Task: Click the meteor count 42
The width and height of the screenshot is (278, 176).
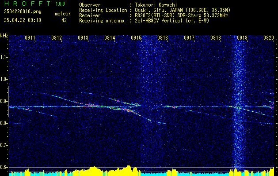Action: pyautogui.click(x=64, y=20)
